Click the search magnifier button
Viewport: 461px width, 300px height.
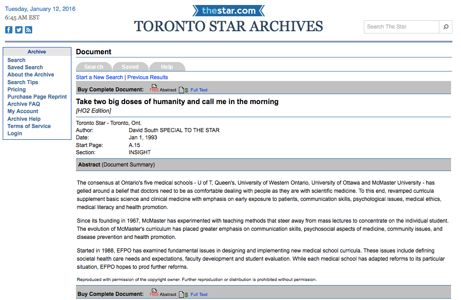445,27
